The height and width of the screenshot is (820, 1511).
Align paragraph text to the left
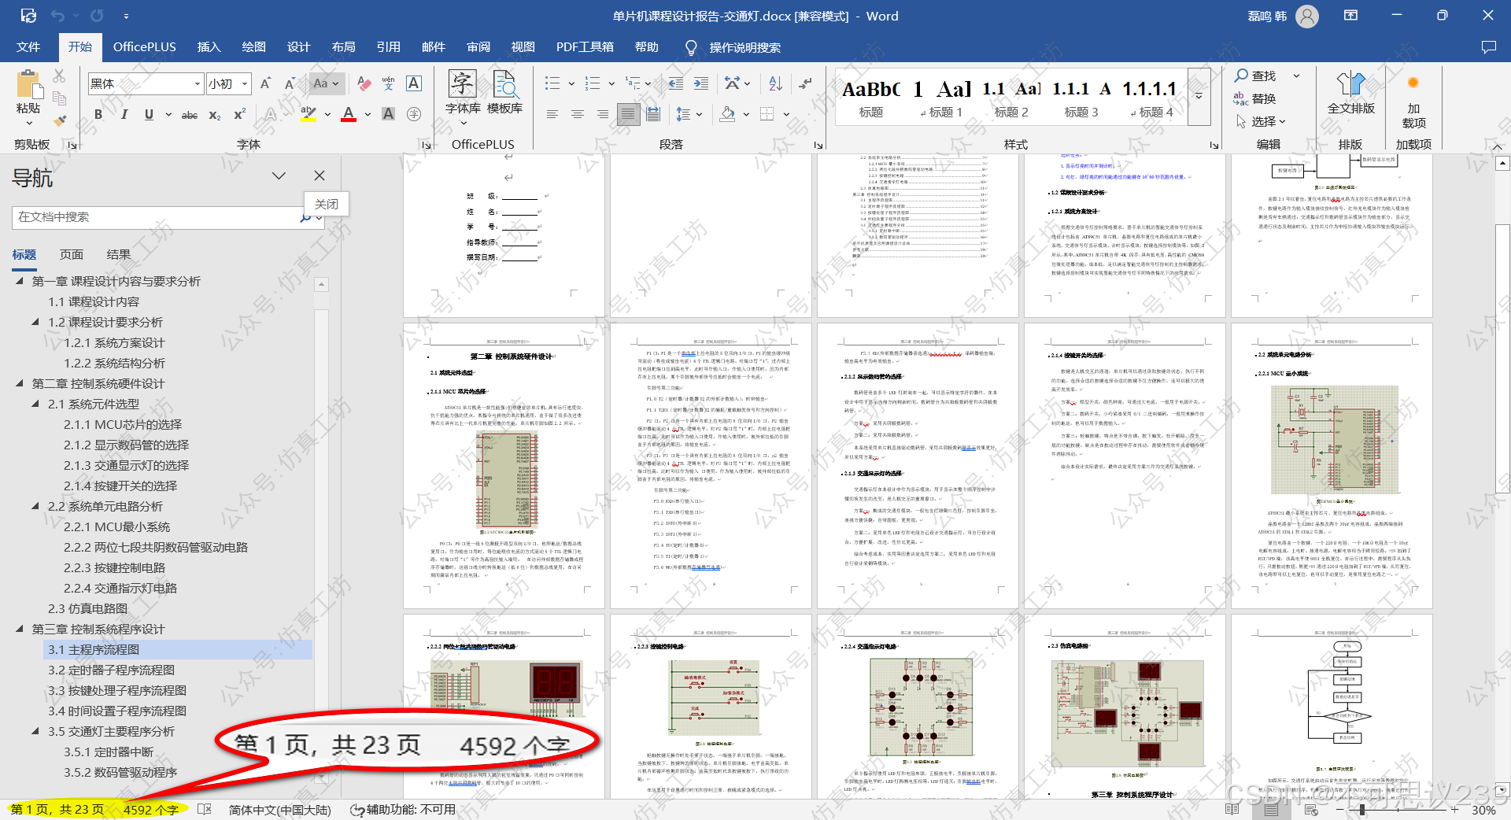552,115
